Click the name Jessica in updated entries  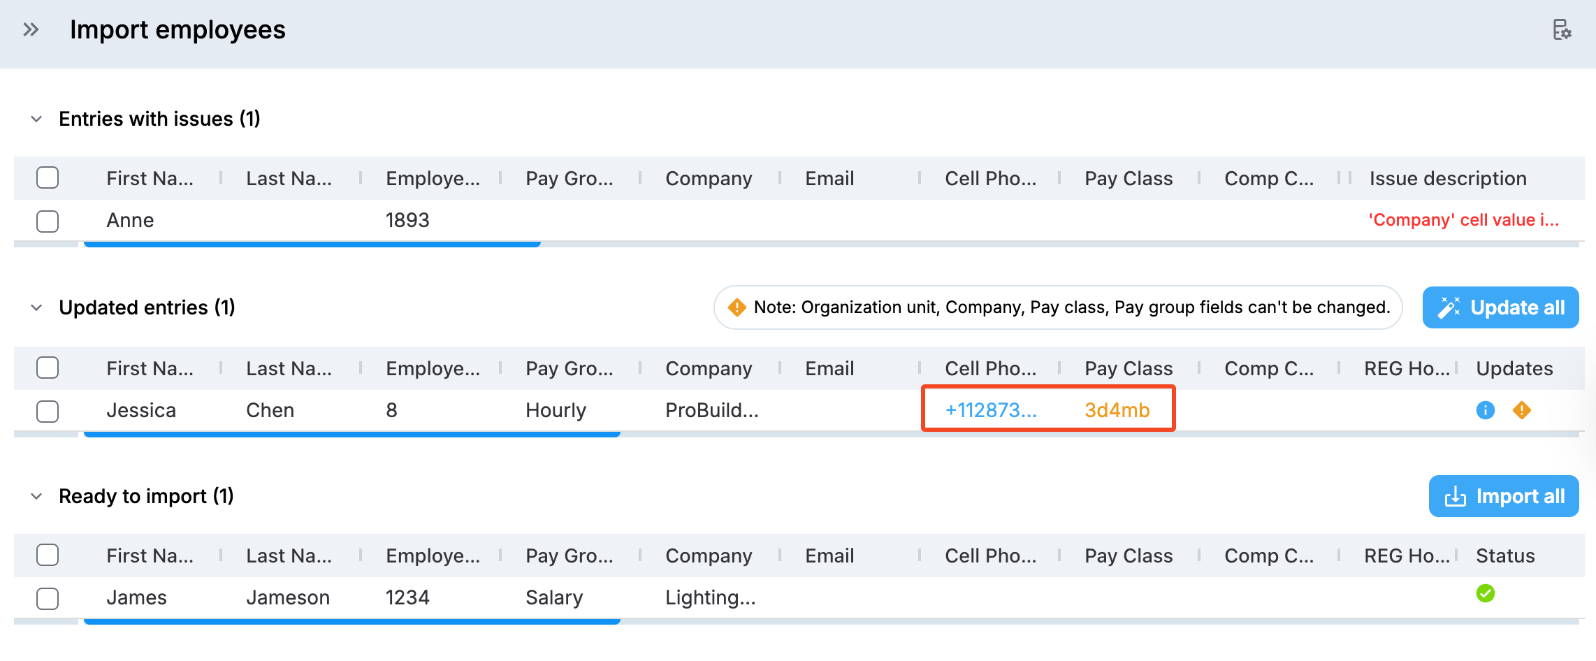pos(141,410)
